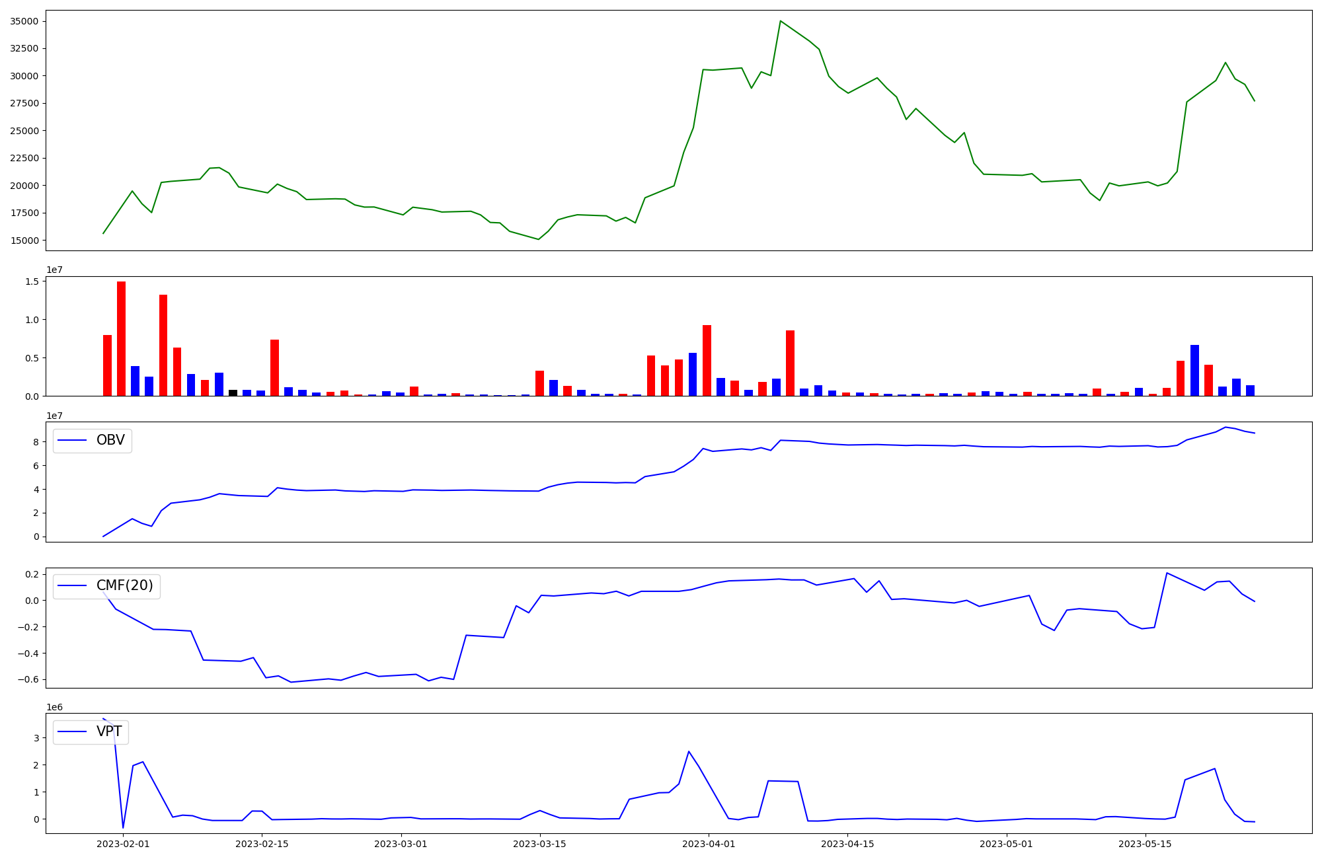1322x859 pixels.
Task: Click the −0.6 label on the CMF axis
Action: click(x=27, y=680)
